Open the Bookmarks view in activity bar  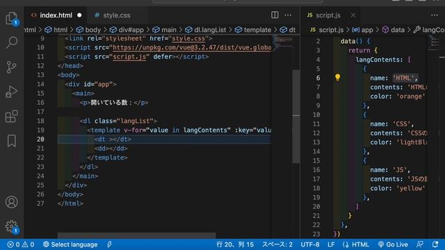click(11, 141)
